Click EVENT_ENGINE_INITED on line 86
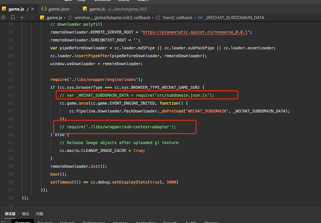This screenshot has height=223, width=321. coord(132,103)
